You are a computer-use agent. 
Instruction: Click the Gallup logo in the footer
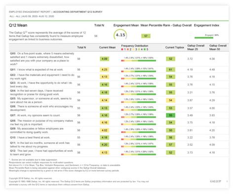[215, 181]
